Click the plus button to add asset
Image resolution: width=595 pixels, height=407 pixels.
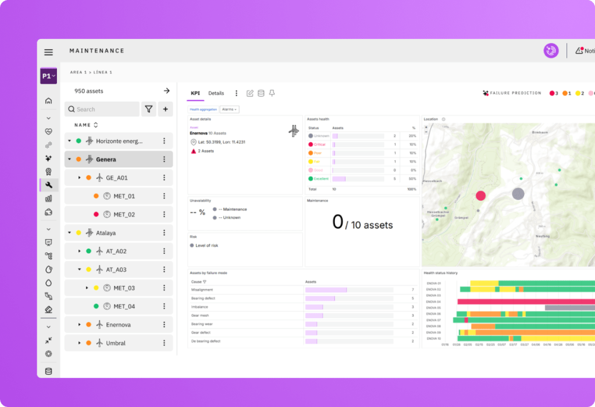[165, 109]
